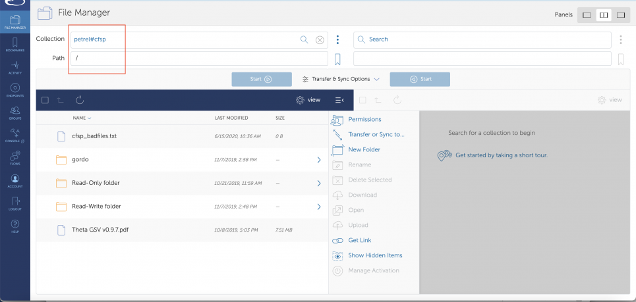Select New Folder from the actions menu

[x=364, y=149]
